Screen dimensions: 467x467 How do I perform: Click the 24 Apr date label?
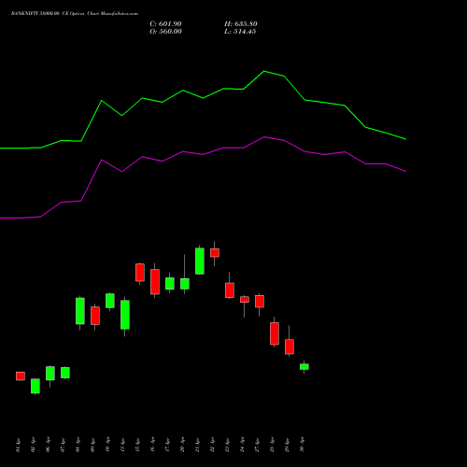242,445
